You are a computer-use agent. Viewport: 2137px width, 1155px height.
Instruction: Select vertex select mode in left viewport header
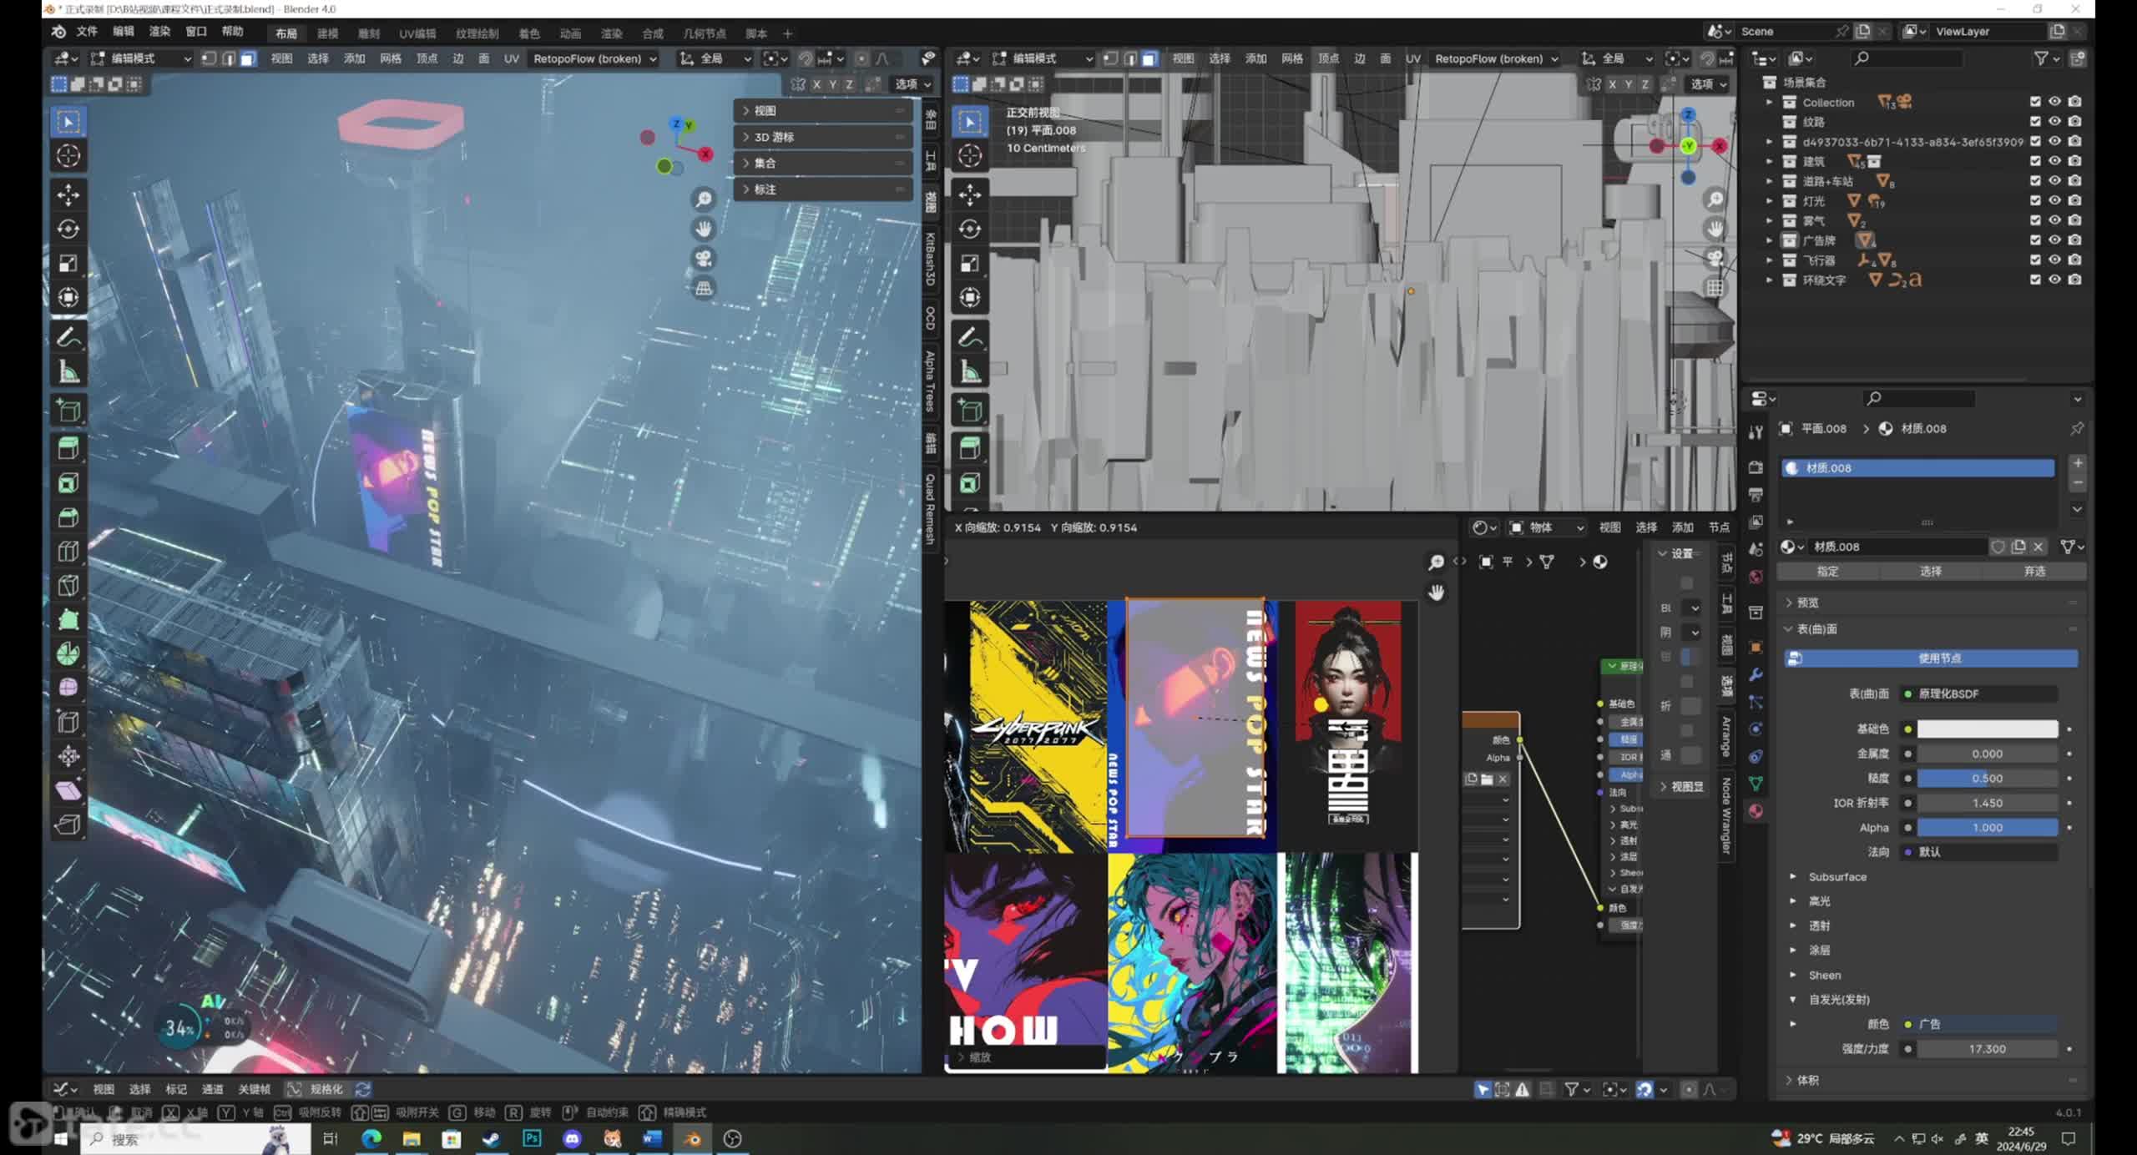pyautogui.click(x=209, y=58)
